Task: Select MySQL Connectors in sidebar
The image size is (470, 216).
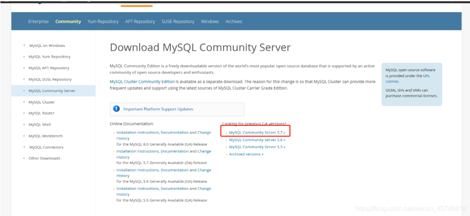Action: [x=47, y=147]
